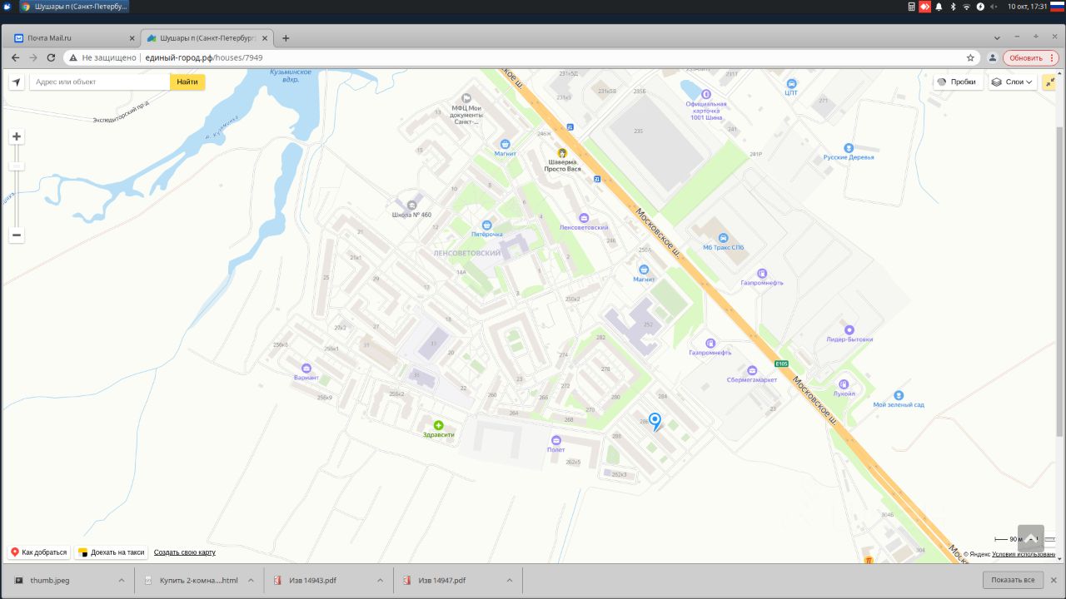Expand options for Изв 14943.pdf download
Screen dimensions: 1066x599
[381, 580]
